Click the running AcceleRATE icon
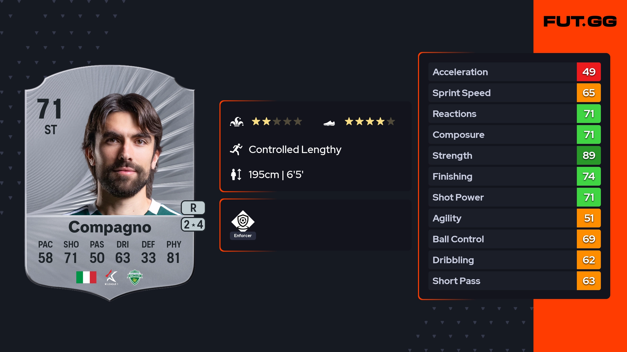Viewport: 627px width, 352px height. click(x=236, y=150)
